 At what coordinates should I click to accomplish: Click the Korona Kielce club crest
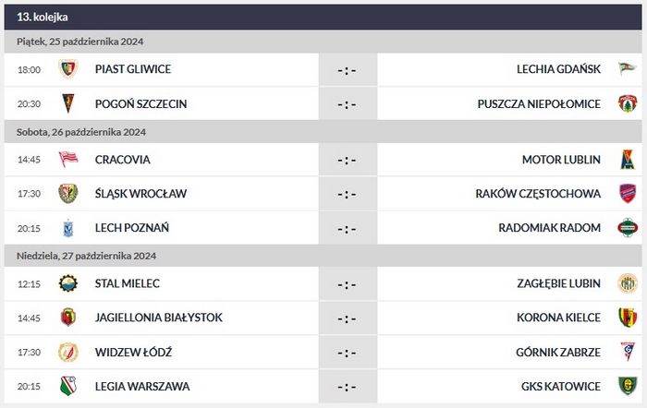(628, 318)
